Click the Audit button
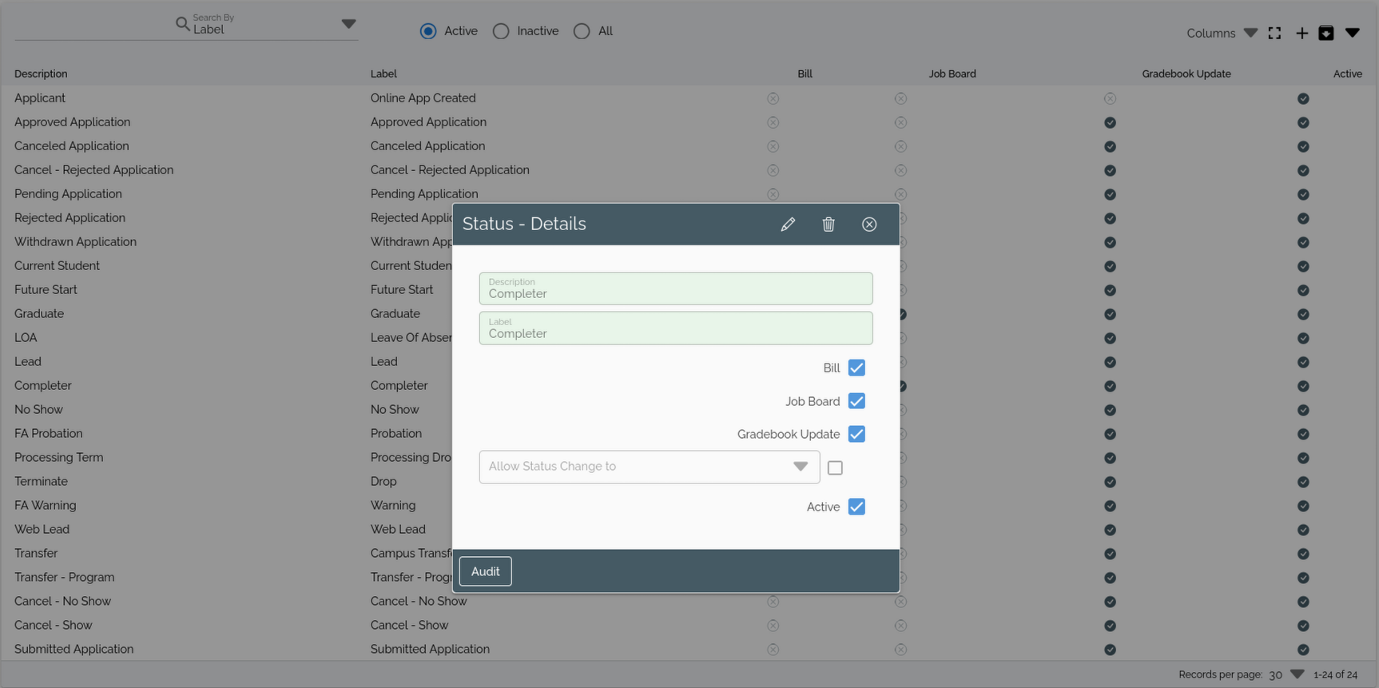 tap(485, 571)
